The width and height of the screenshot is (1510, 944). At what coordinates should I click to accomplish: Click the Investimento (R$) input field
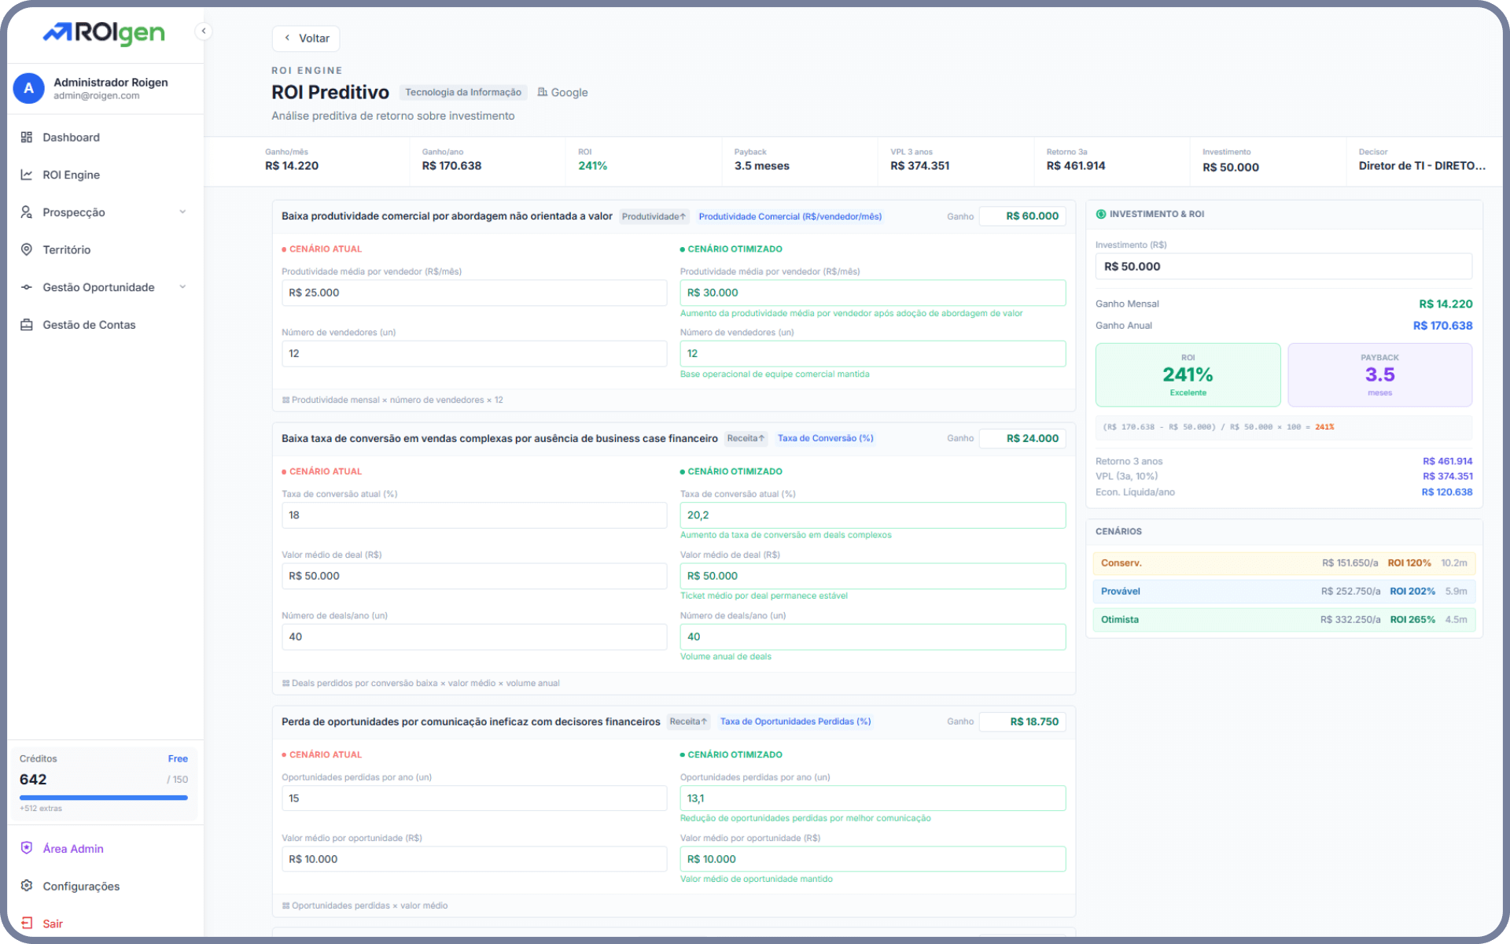1283,267
